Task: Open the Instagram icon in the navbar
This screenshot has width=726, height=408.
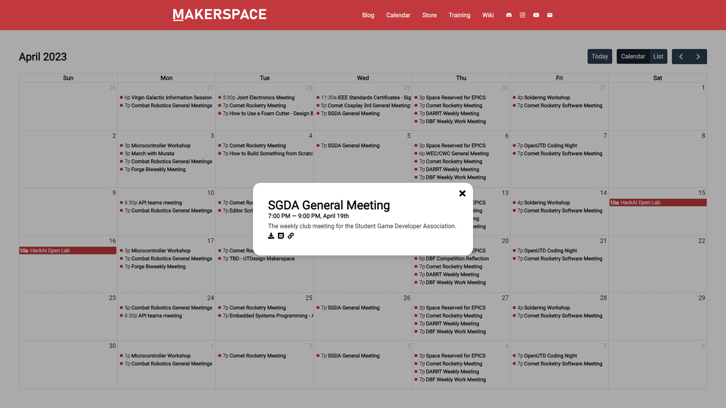Action: (522, 15)
